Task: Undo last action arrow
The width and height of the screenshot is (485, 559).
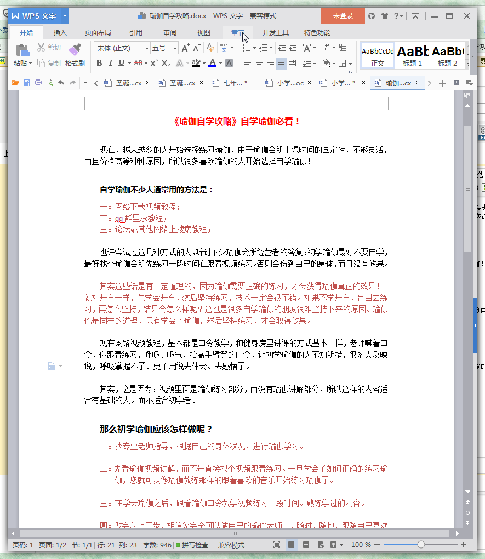Action: pos(61,83)
